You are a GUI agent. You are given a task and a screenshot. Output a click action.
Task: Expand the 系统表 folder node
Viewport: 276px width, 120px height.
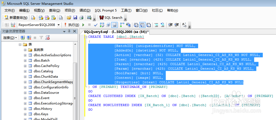click(25, 50)
